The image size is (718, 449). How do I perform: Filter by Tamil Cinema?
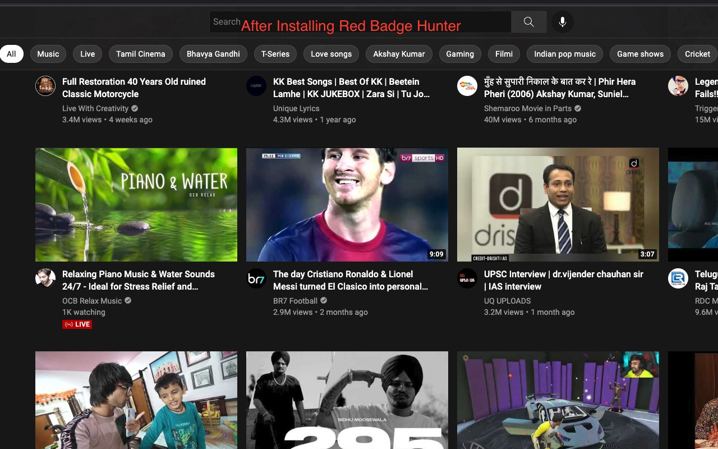(141, 54)
